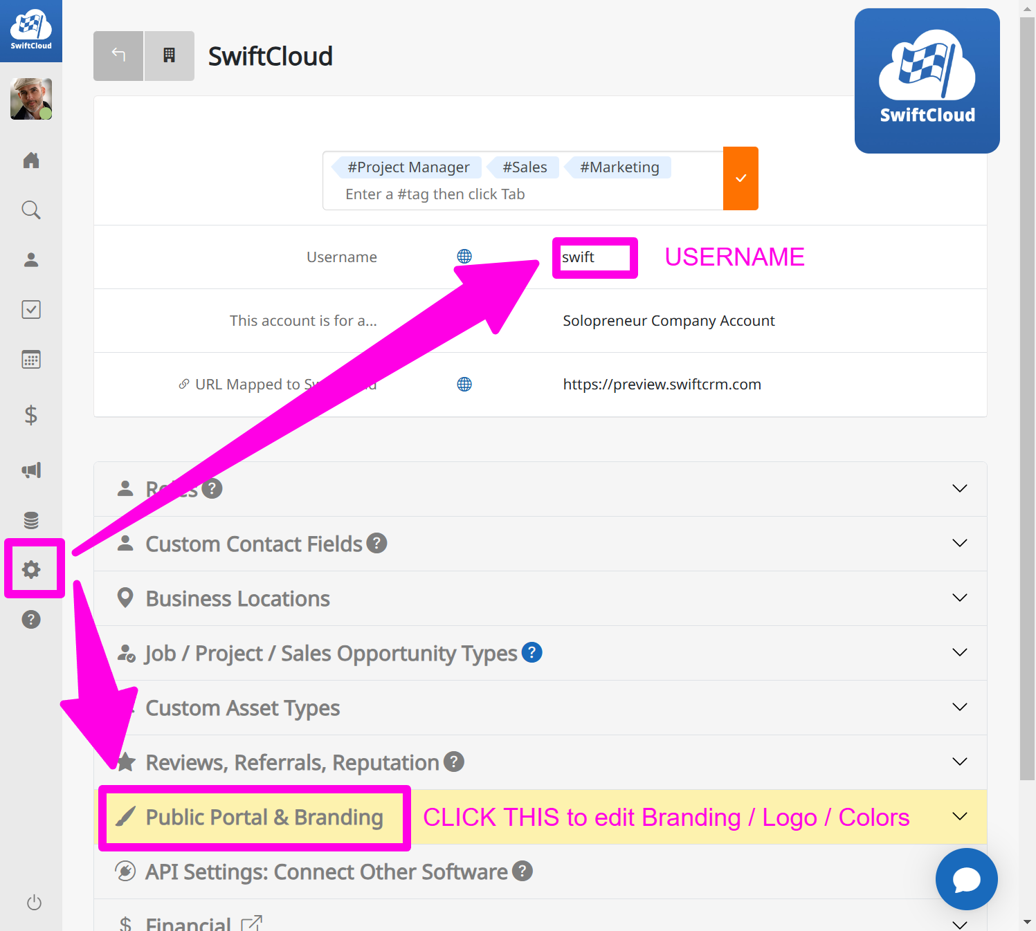Click the database stack sidebar icon
The height and width of the screenshot is (931, 1036).
pyautogui.click(x=31, y=519)
